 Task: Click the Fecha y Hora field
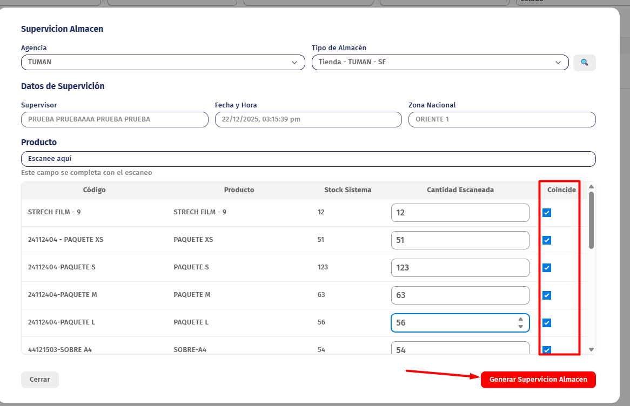[x=308, y=120]
